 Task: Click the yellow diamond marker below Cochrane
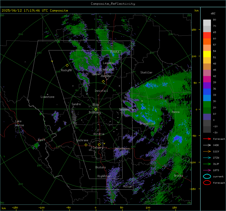(x=86, y=145)
